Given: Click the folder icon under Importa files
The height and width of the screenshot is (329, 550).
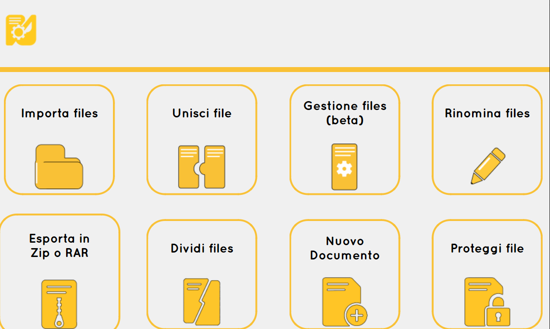Looking at the screenshot, I should click(x=59, y=167).
